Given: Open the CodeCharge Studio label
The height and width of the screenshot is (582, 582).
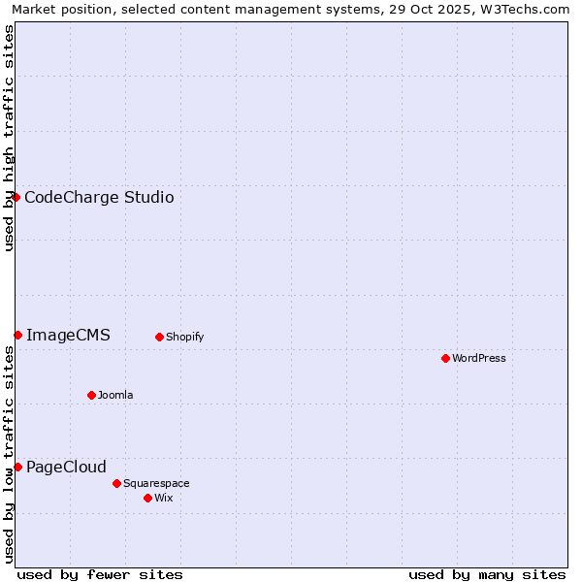Looking at the screenshot, I should (99, 198).
